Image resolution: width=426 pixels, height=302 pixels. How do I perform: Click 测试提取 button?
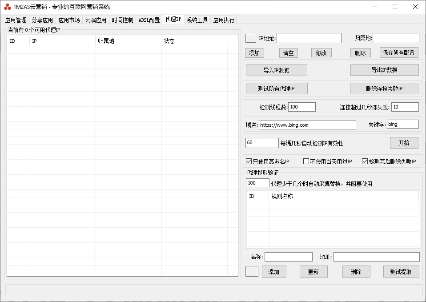(x=401, y=272)
